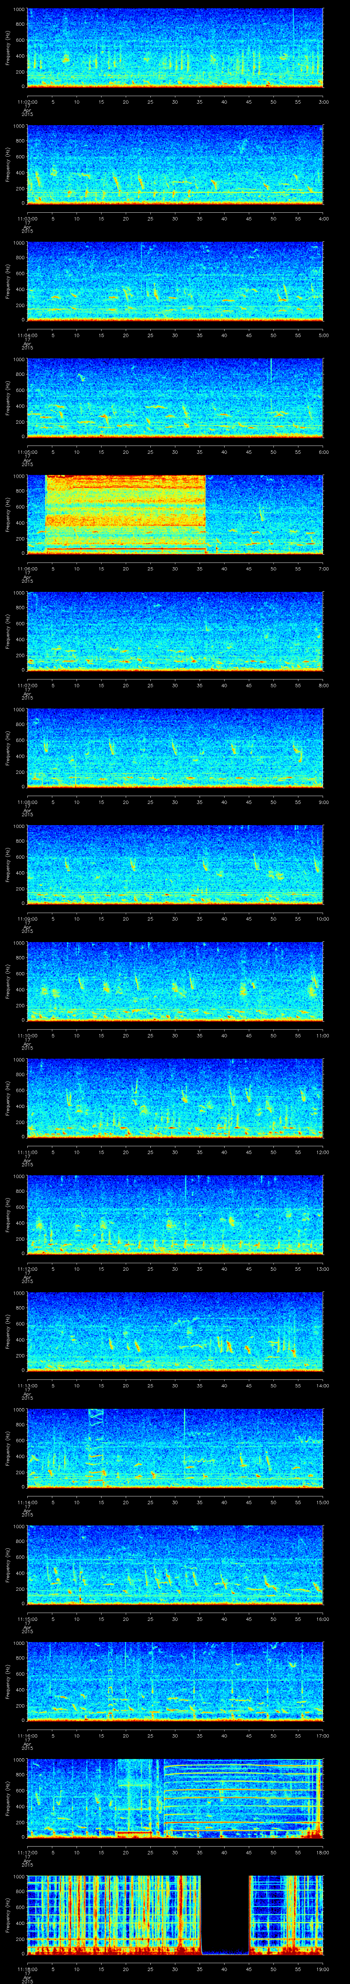Open the spectrogram starting at 11:11:00

pos(175,1098)
